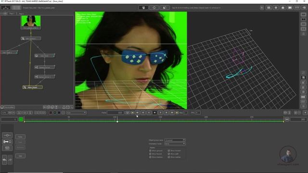This screenshot has height=173, width=308.
Task: Click the Help button in lower left panel
Action: click(x=20, y=156)
